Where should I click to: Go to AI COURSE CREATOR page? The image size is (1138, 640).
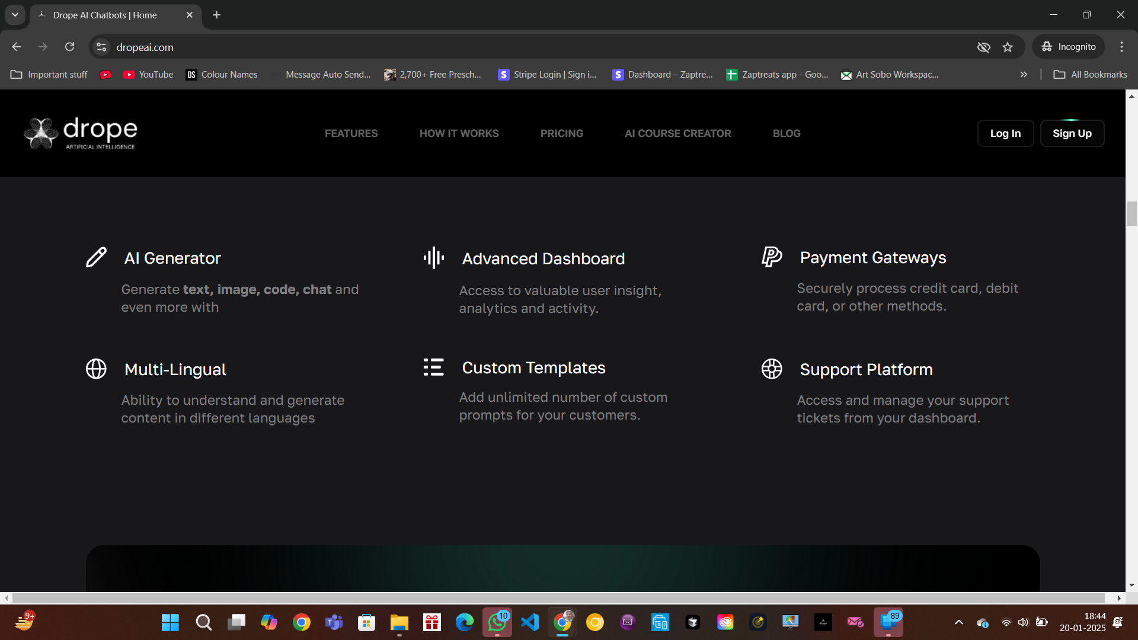677,133
